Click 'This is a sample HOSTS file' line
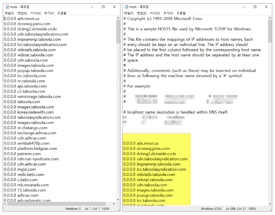The height and width of the screenshot is (215, 275). (x=187, y=29)
